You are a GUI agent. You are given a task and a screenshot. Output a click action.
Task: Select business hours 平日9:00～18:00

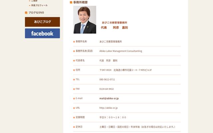point(113,117)
